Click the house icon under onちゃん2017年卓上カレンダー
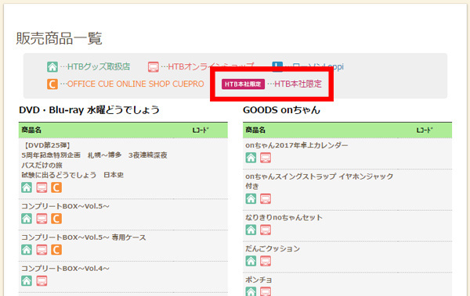The image size is (470, 296). tap(251, 158)
